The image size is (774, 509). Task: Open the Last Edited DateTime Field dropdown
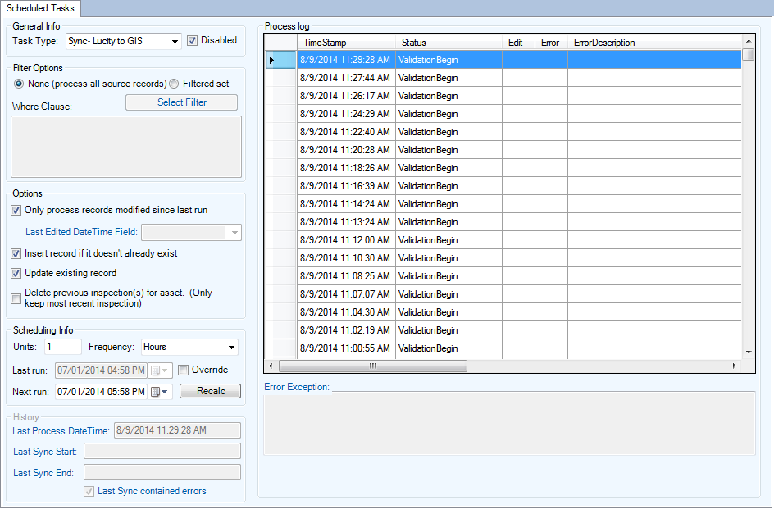click(235, 233)
